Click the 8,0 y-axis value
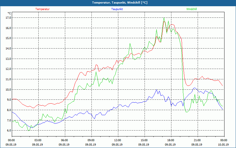The image size is (236, 148). [x=9, y=110]
